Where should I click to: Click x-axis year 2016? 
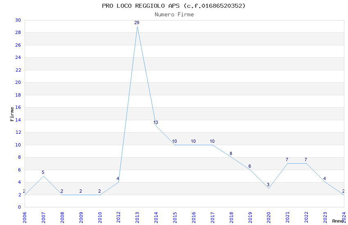[x=194, y=217]
